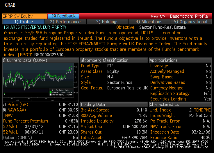Click the Market Cap index weight value
Screen dimensions: 214x153
[200, 116]
